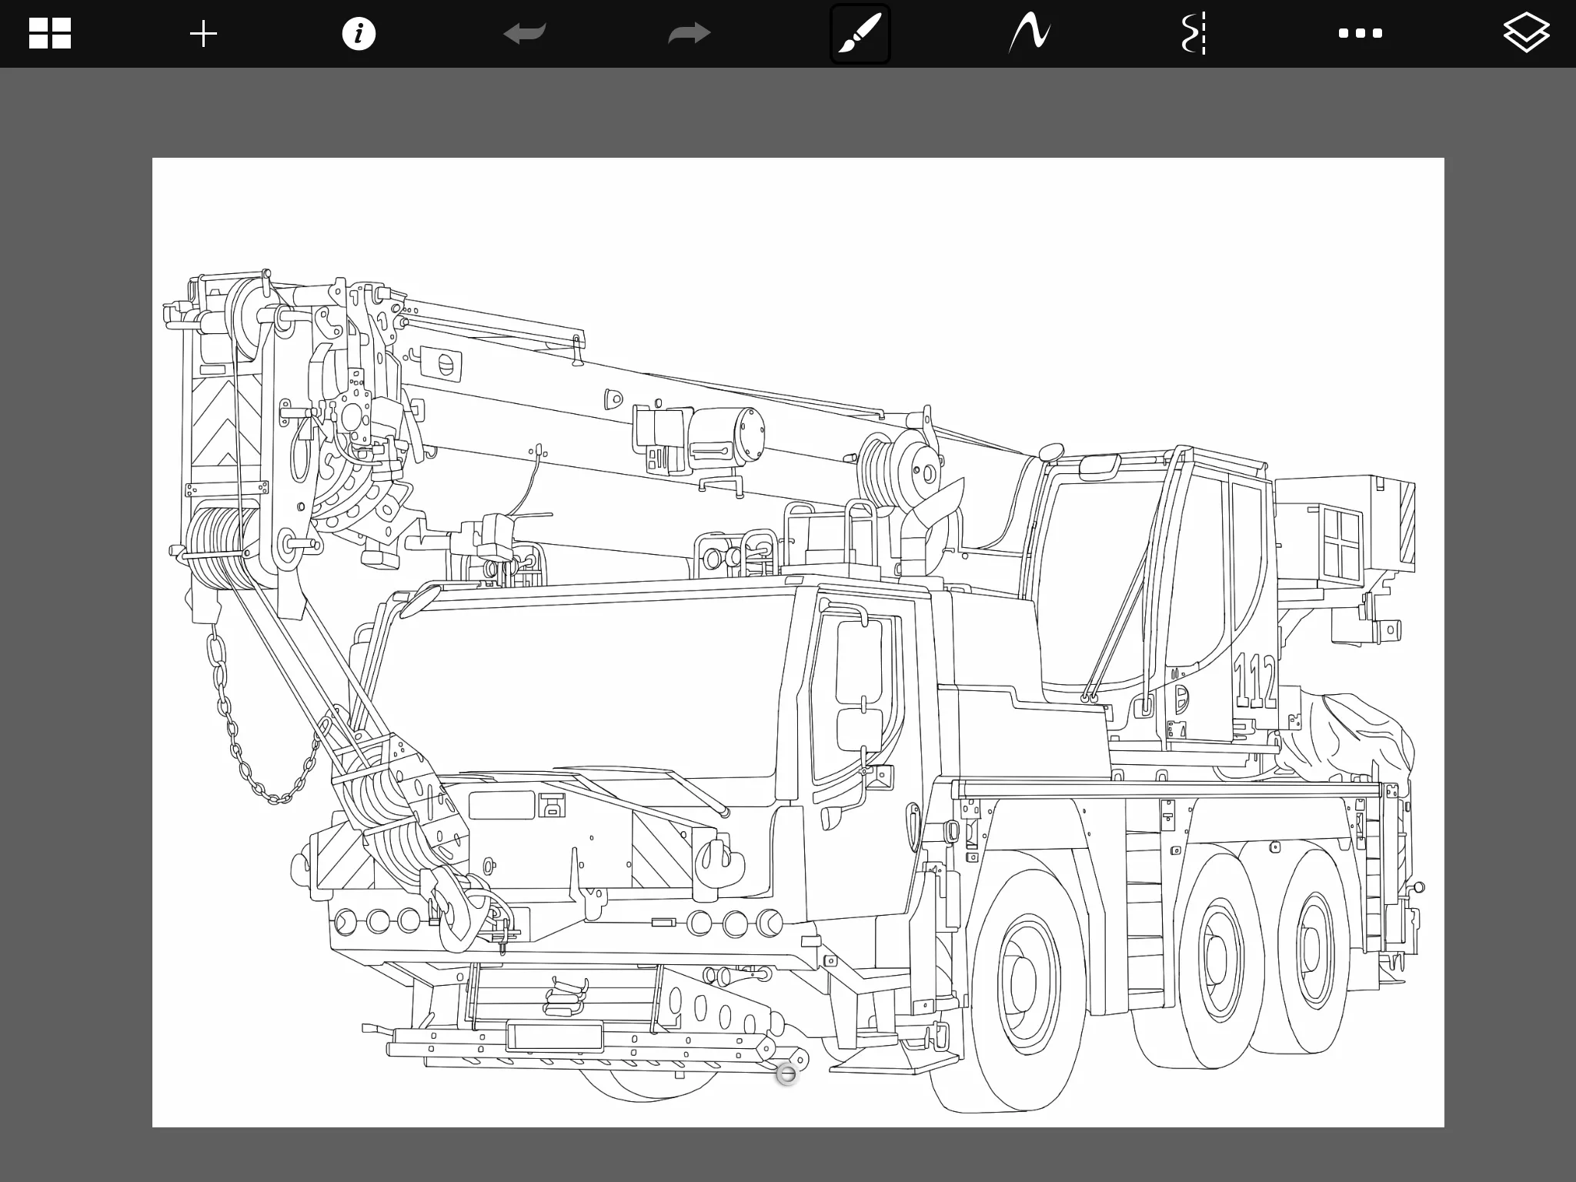This screenshot has height=1182, width=1576.
Task: Open the stroke curve settings
Action: coord(1030,34)
